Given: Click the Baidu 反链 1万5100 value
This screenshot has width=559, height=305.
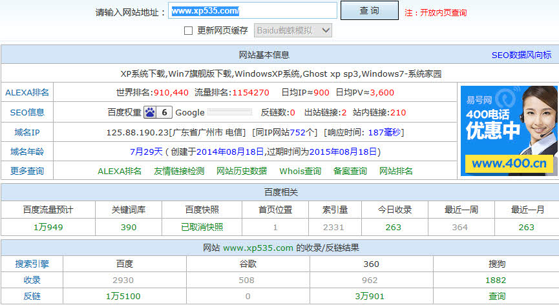Looking at the screenshot, I should click(124, 296).
